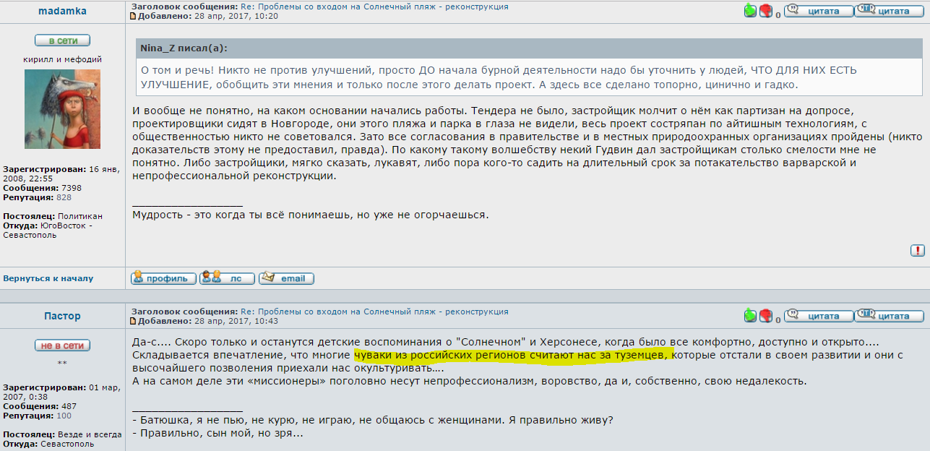Click madamka's avatar image
This screenshot has width=930, height=451.
(62, 110)
